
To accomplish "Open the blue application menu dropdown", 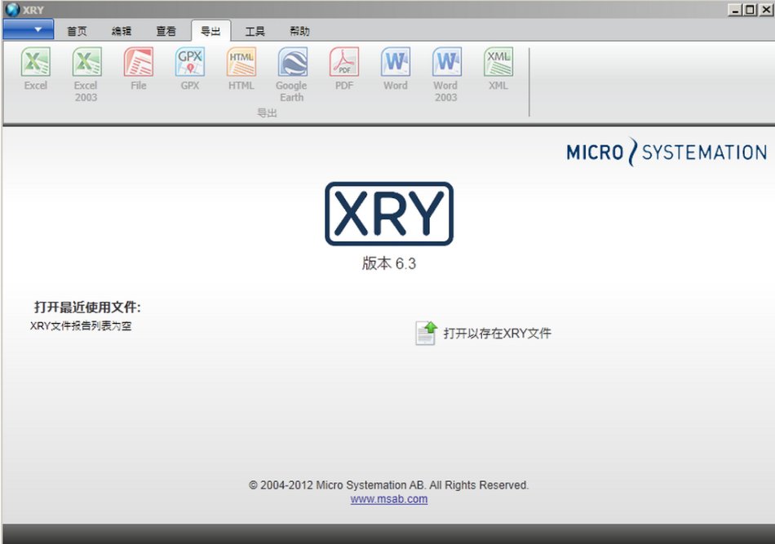I will click(29, 29).
